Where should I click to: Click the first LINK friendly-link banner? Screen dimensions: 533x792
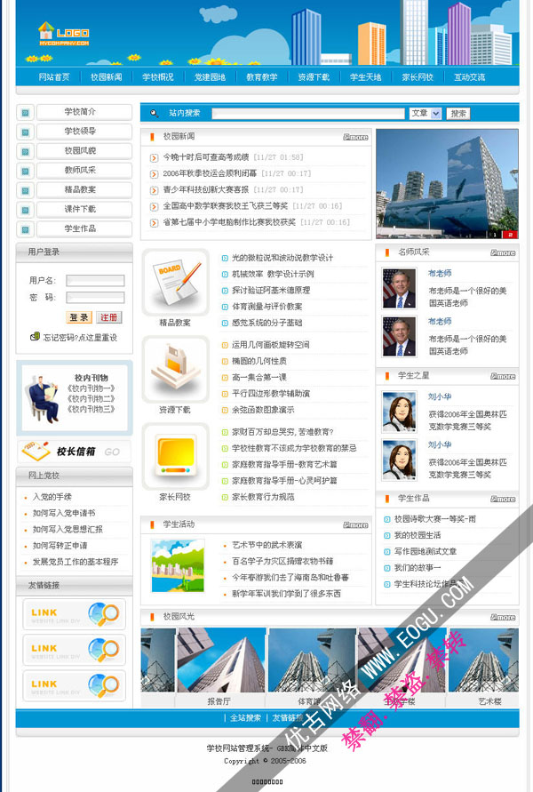pos(74,614)
